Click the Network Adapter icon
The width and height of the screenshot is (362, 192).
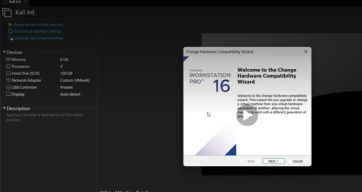(x=8, y=80)
